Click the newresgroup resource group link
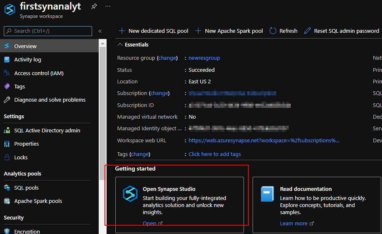The height and width of the screenshot is (234, 382). [204, 58]
